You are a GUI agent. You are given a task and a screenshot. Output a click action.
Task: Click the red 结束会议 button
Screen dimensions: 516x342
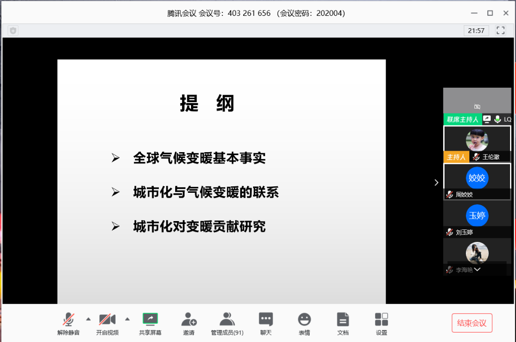pos(471,323)
